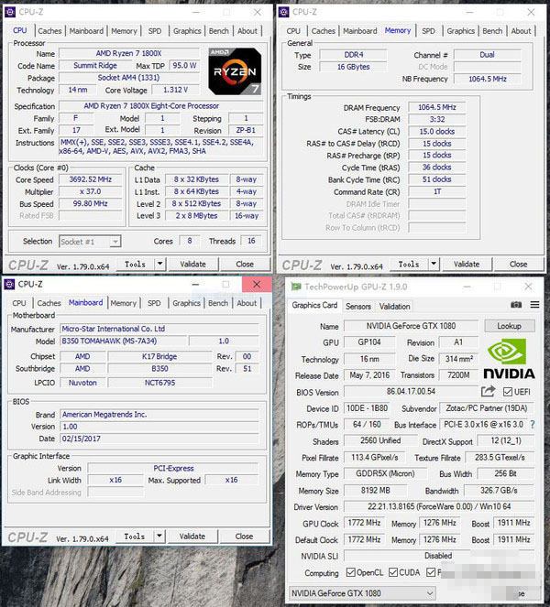Click the Core Speed 3692.52 MHz value

[x=91, y=179]
